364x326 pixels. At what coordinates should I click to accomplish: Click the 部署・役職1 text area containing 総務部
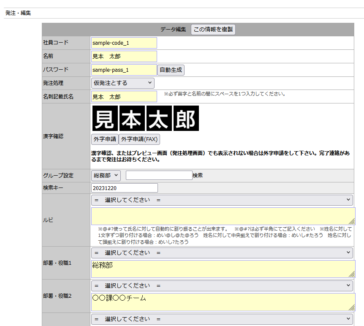(223, 269)
